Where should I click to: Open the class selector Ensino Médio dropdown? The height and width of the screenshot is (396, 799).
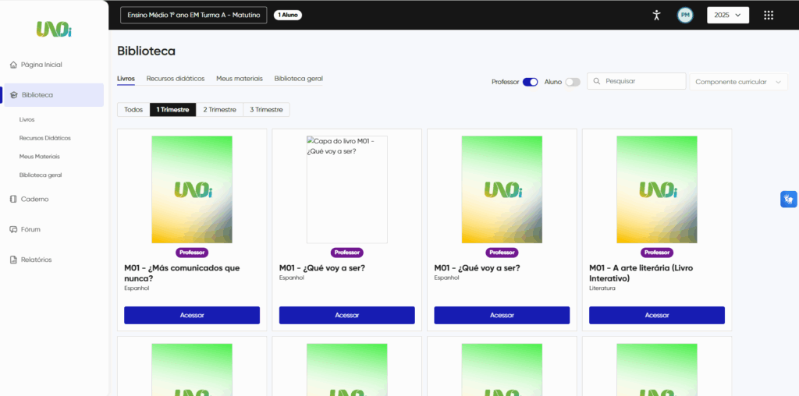pyautogui.click(x=194, y=15)
